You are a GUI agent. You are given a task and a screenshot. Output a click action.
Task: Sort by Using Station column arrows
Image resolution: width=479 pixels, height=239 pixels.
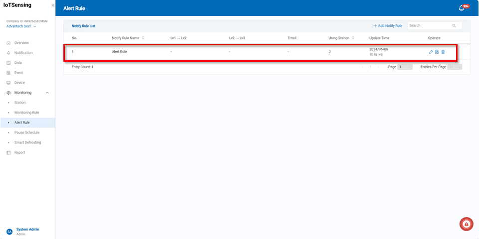click(353, 38)
